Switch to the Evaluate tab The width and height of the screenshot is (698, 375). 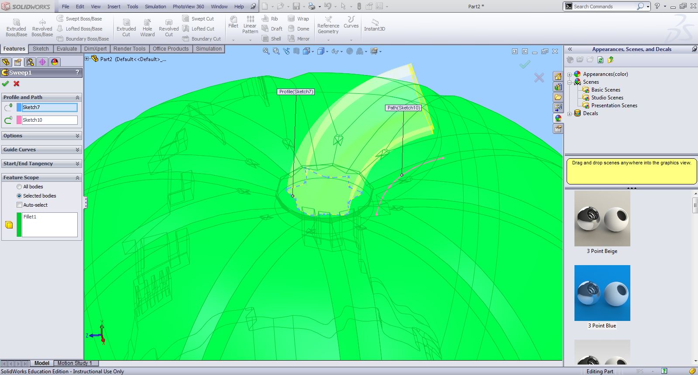coord(67,49)
